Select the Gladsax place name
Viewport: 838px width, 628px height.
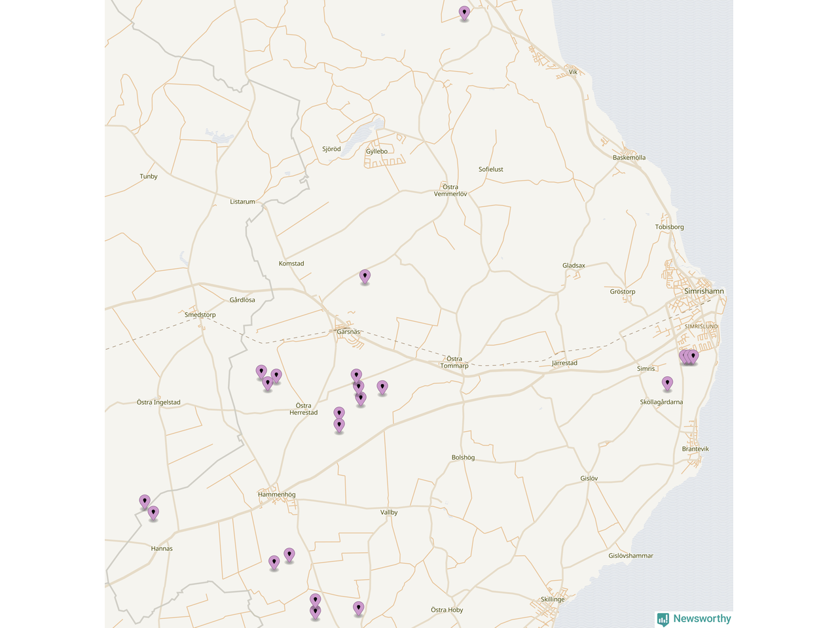574,266
